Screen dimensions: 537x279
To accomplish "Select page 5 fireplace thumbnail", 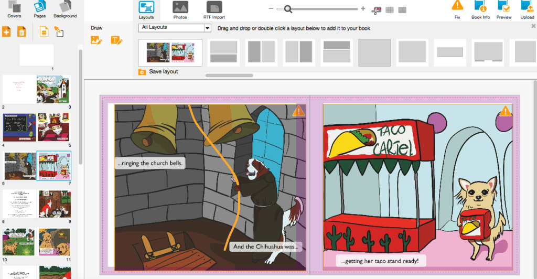I will 53,127.
